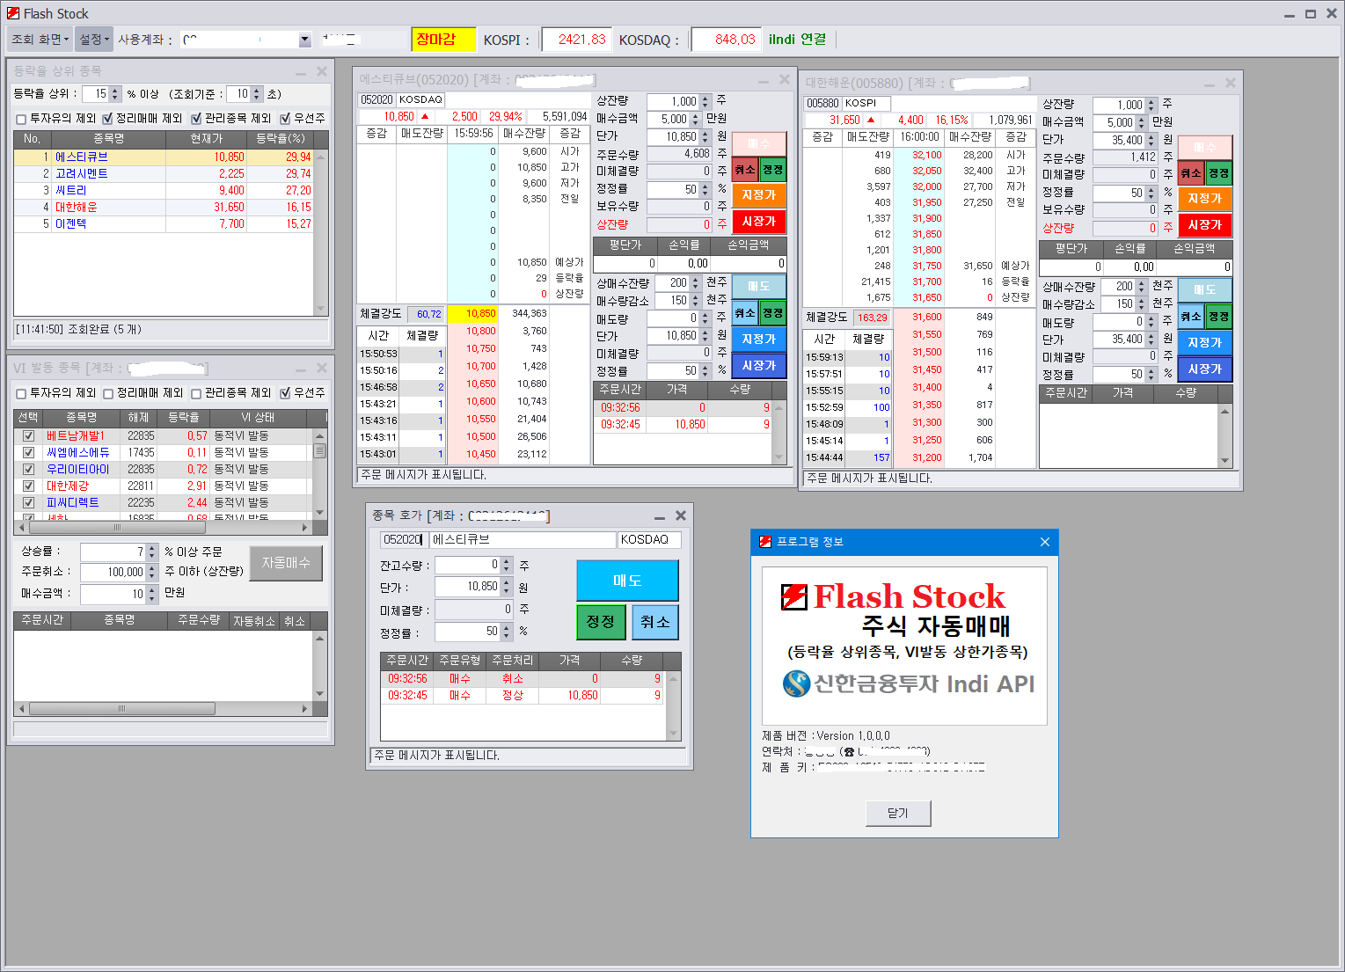The width and height of the screenshot is (1345, 972).
Task: Uncheck the 씨엠에스에듀 row checkbox
Action: (28, 452)
